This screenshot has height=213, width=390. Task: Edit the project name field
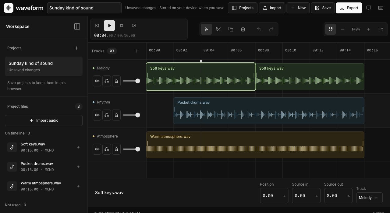(84, 8)
